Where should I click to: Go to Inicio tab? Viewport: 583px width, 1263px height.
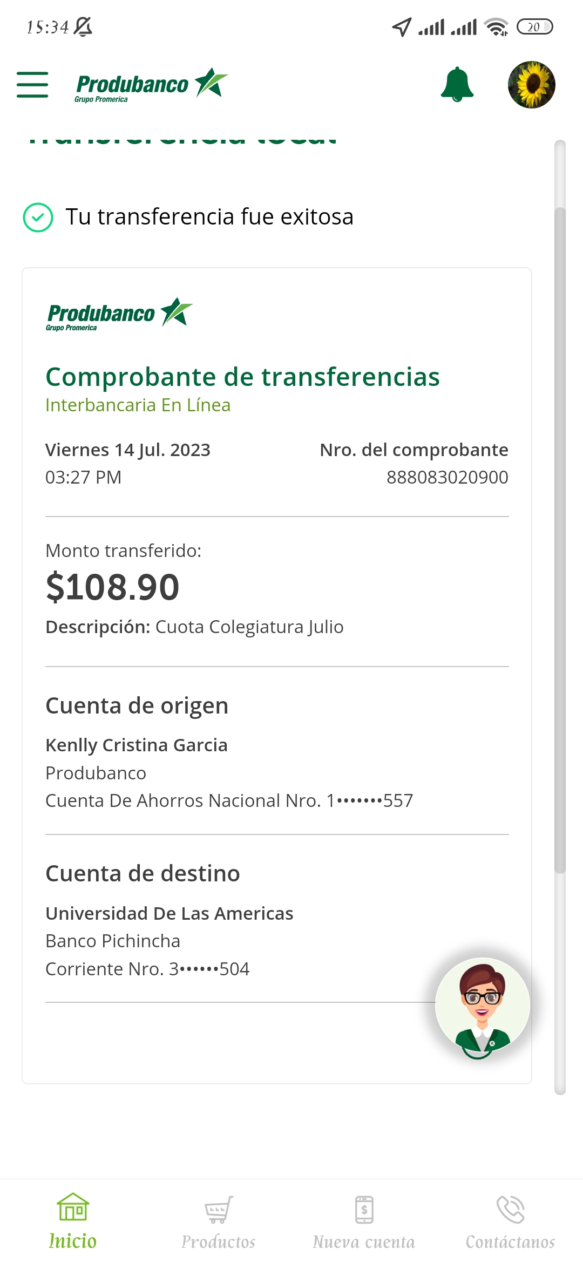(x=73, y=1221)
